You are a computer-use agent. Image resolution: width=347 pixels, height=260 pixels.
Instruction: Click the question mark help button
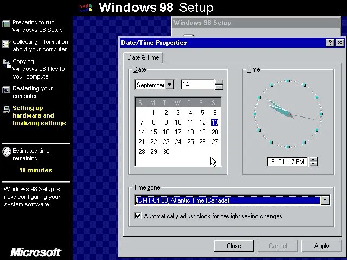pos(330,42)
